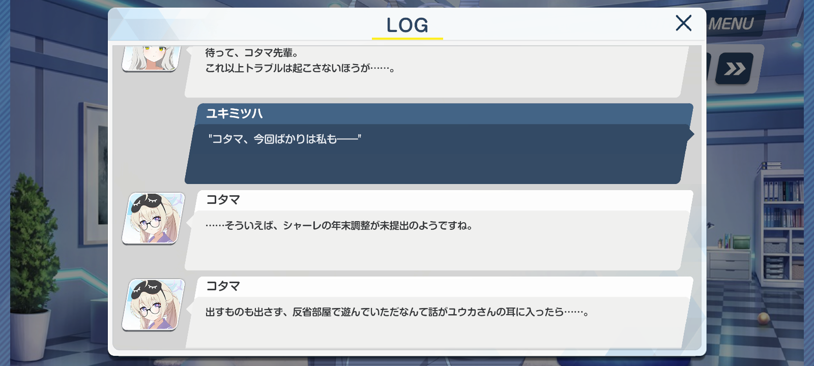This screenshot has height=366, width=814.
Task: Open the MENU button behind the log
Action: [x=733, y=24]
